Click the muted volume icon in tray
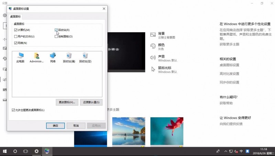 tap(236, 151)
